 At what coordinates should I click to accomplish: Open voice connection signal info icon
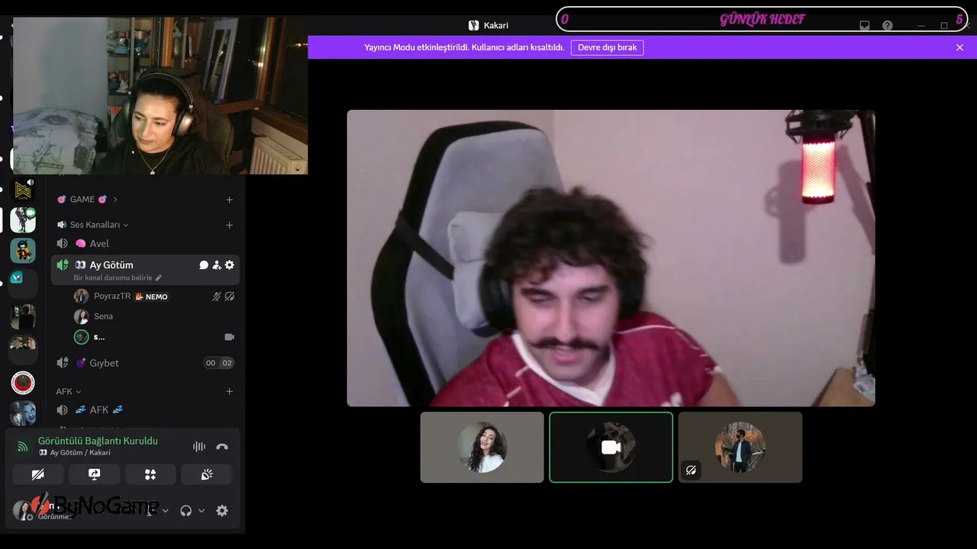23,447
